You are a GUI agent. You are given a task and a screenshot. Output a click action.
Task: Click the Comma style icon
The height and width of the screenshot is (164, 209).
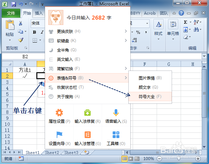(x=146, y=32)
